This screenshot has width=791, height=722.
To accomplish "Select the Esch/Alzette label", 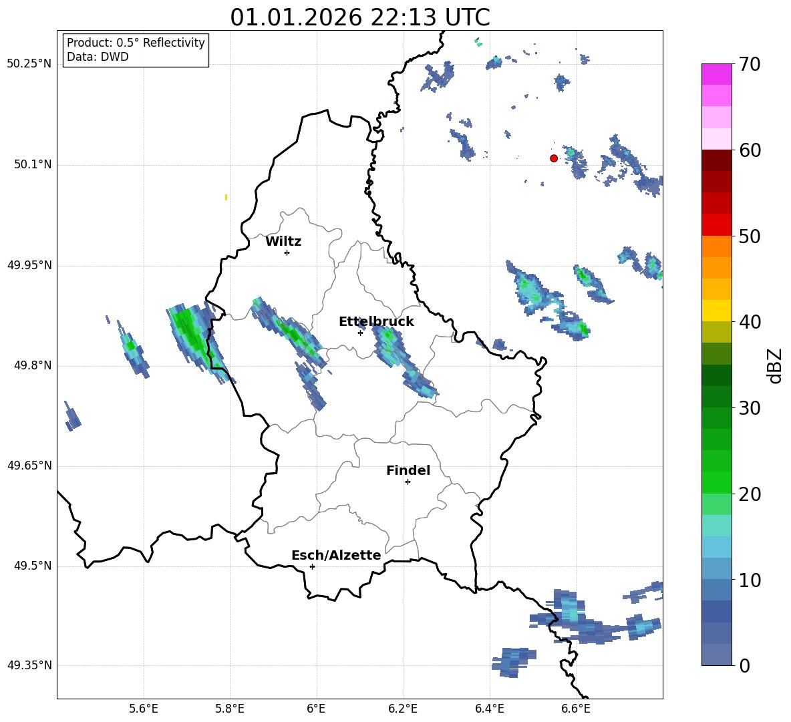I will coord(336,555).
